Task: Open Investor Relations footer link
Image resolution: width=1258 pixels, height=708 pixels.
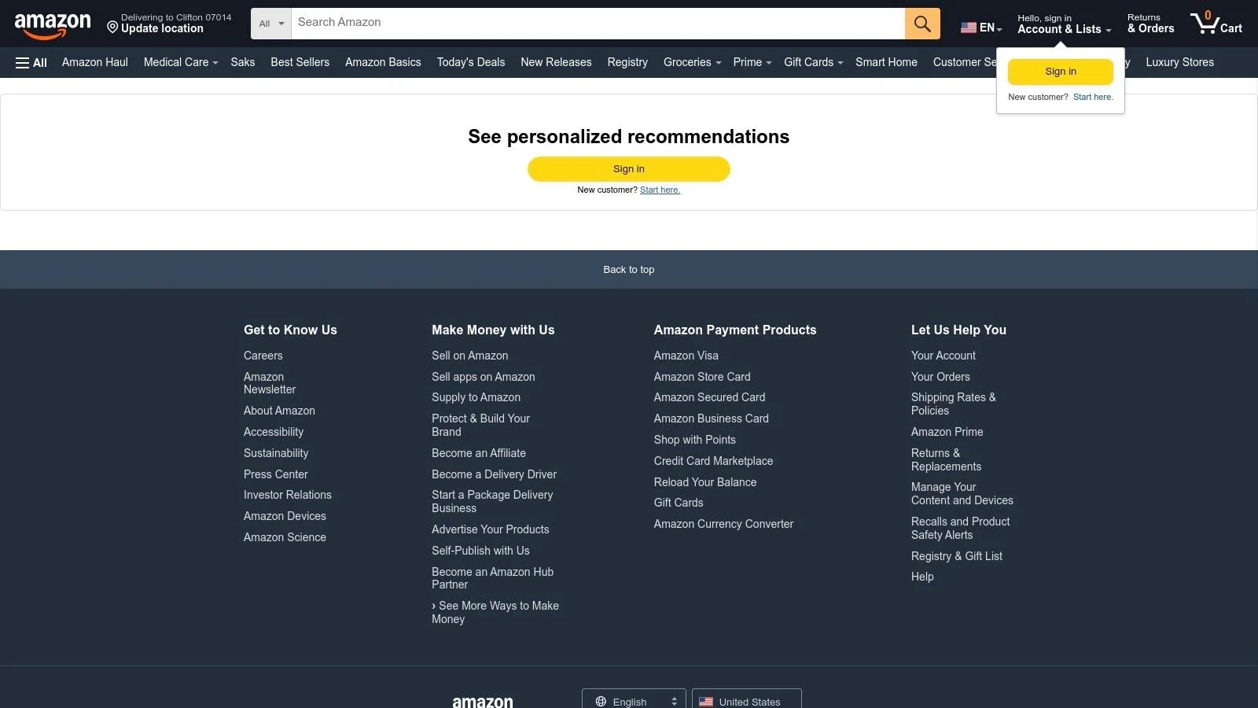Action: point(288,495)
